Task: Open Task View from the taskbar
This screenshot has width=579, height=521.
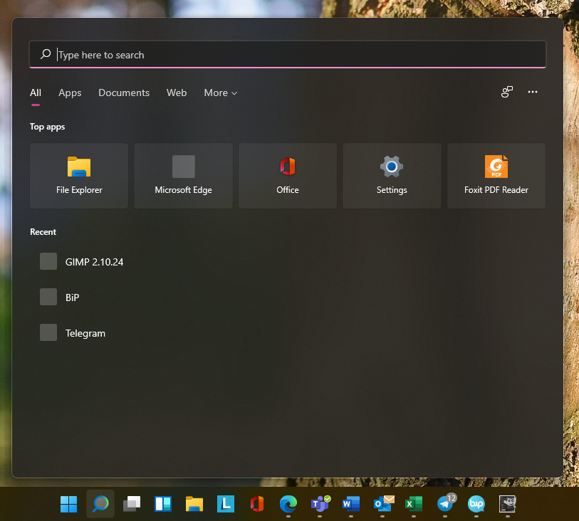Action: [132, 504]
